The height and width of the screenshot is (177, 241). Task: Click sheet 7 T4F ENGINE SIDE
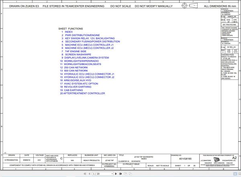[74, 51]
